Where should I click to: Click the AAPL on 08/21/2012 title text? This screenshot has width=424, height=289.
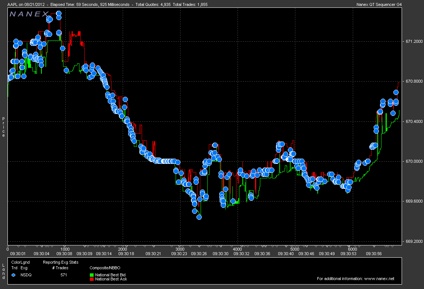click(x=26, y=4)
